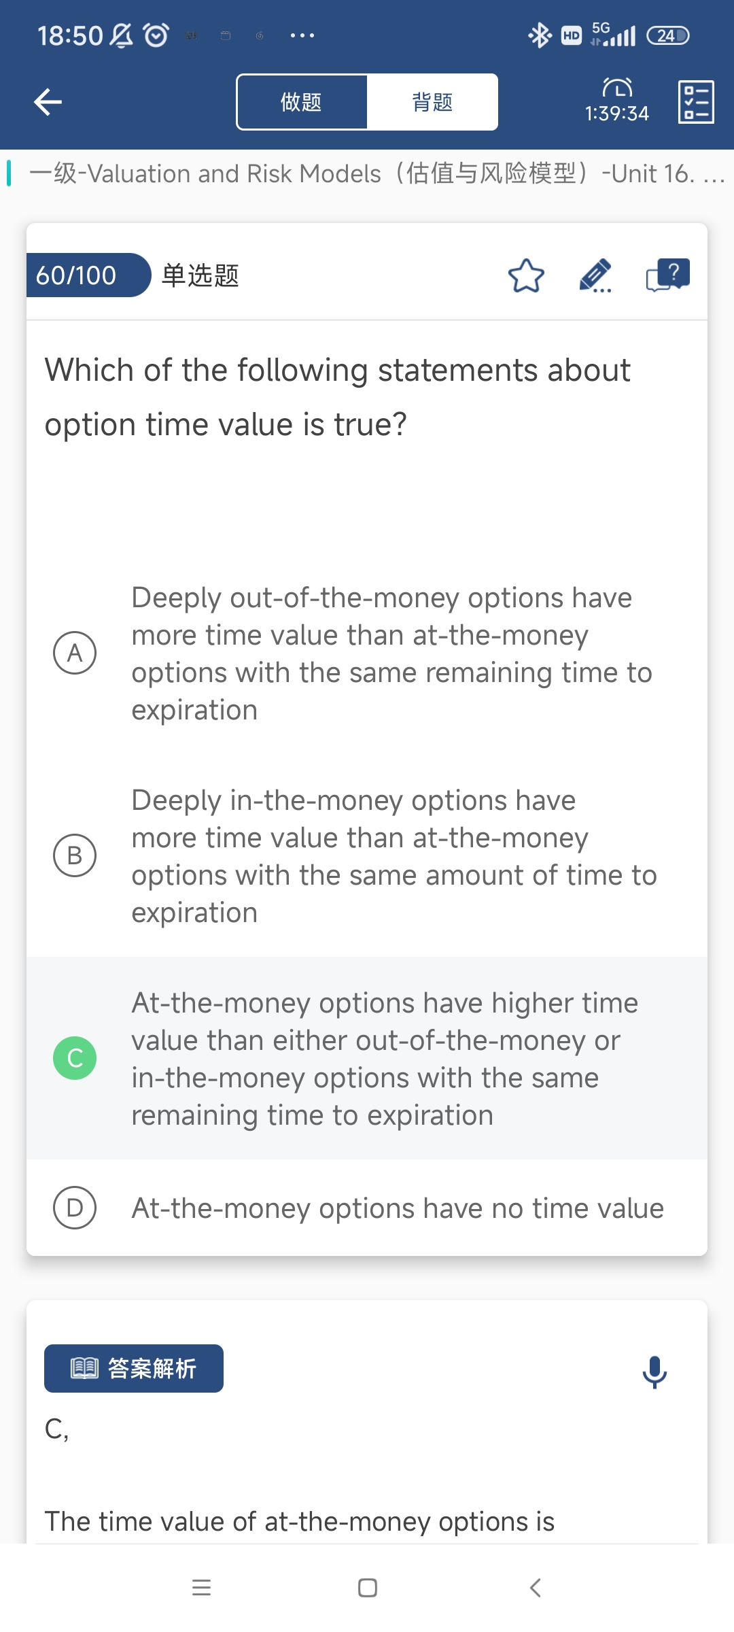Open the question feedback help icon

click(x=667, y=275)
